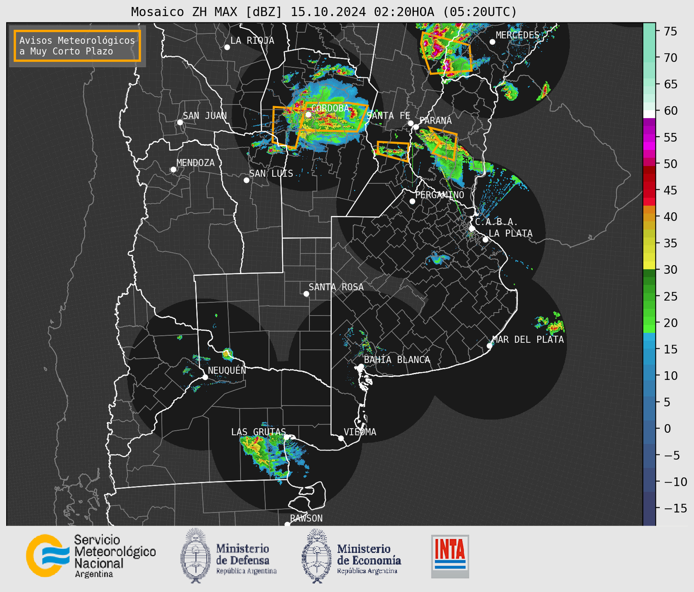This screenshot has width=694, height=592.
Task: Click the Las Grutas city marker dot
Action: [287, 437]
